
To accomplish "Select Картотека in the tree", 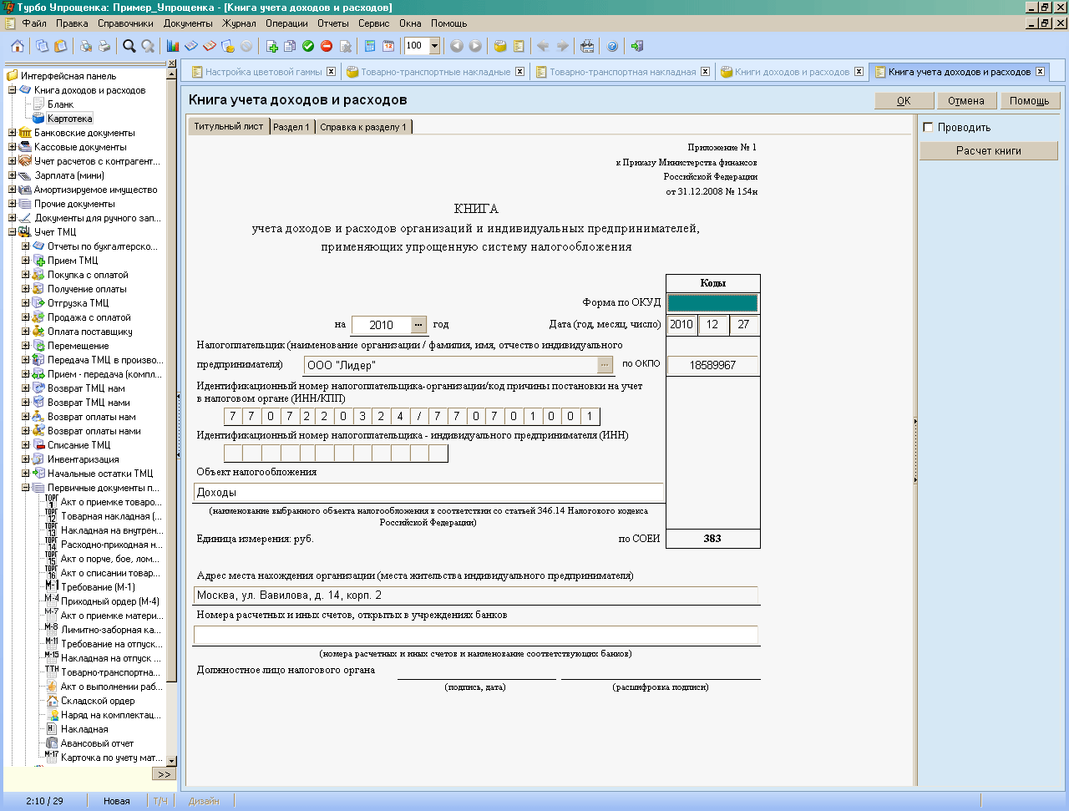I will [69, 119].
